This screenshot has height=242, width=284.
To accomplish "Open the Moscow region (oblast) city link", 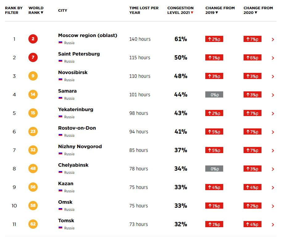I will pyautogui.click(x=88, y=35).
